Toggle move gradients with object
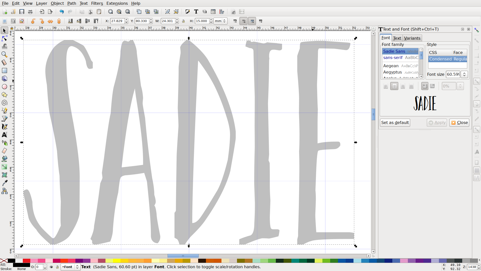 coord(252,21)
